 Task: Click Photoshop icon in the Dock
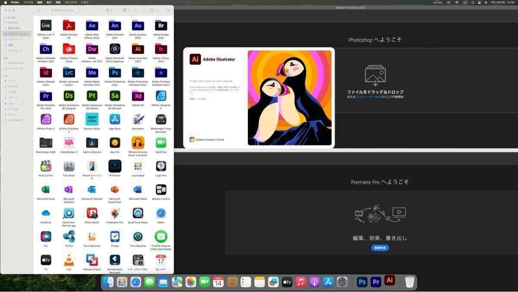click(x=362, y=282)
